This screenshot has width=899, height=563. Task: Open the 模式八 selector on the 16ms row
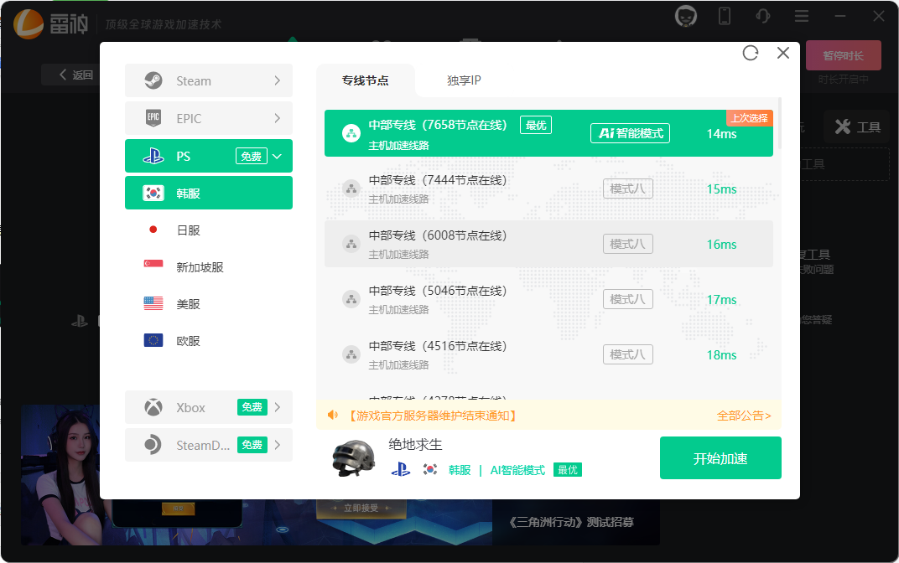[628, 244]
